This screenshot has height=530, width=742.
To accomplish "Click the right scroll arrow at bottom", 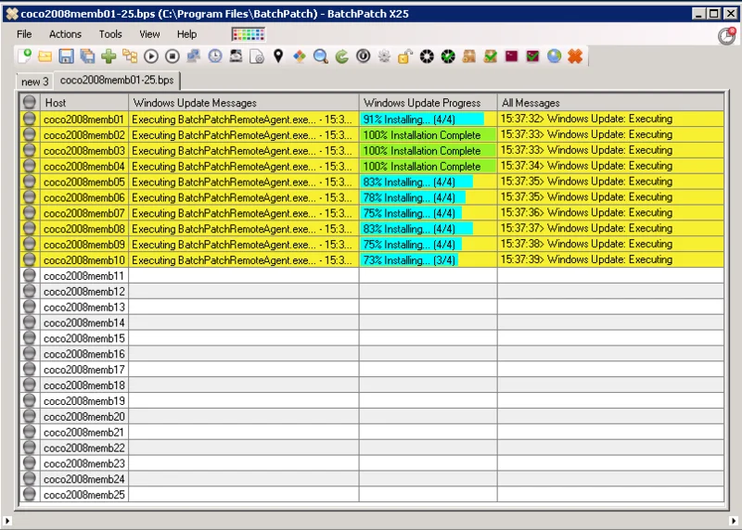I will [x=734, y=521].
